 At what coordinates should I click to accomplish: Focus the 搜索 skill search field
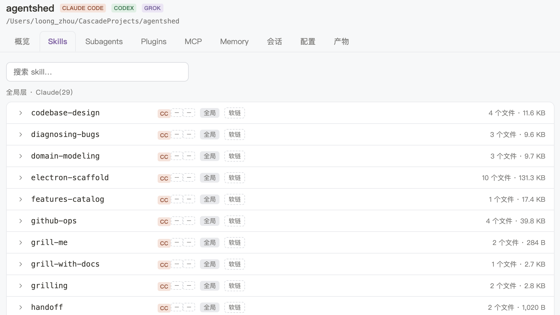[x=97, y=72]
